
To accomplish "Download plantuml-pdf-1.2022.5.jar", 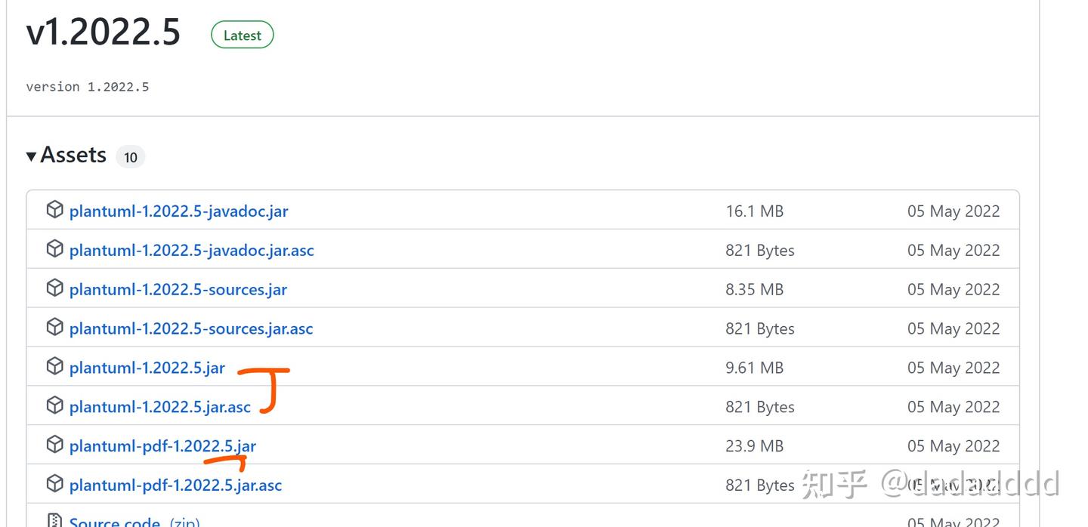I will coord(162,447).
